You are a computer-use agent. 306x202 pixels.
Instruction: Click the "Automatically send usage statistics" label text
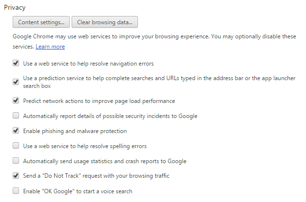(105, 161)
